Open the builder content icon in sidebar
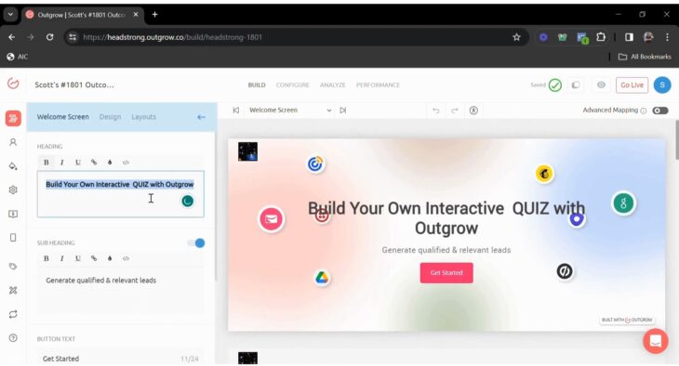 [x=13, y=118]
